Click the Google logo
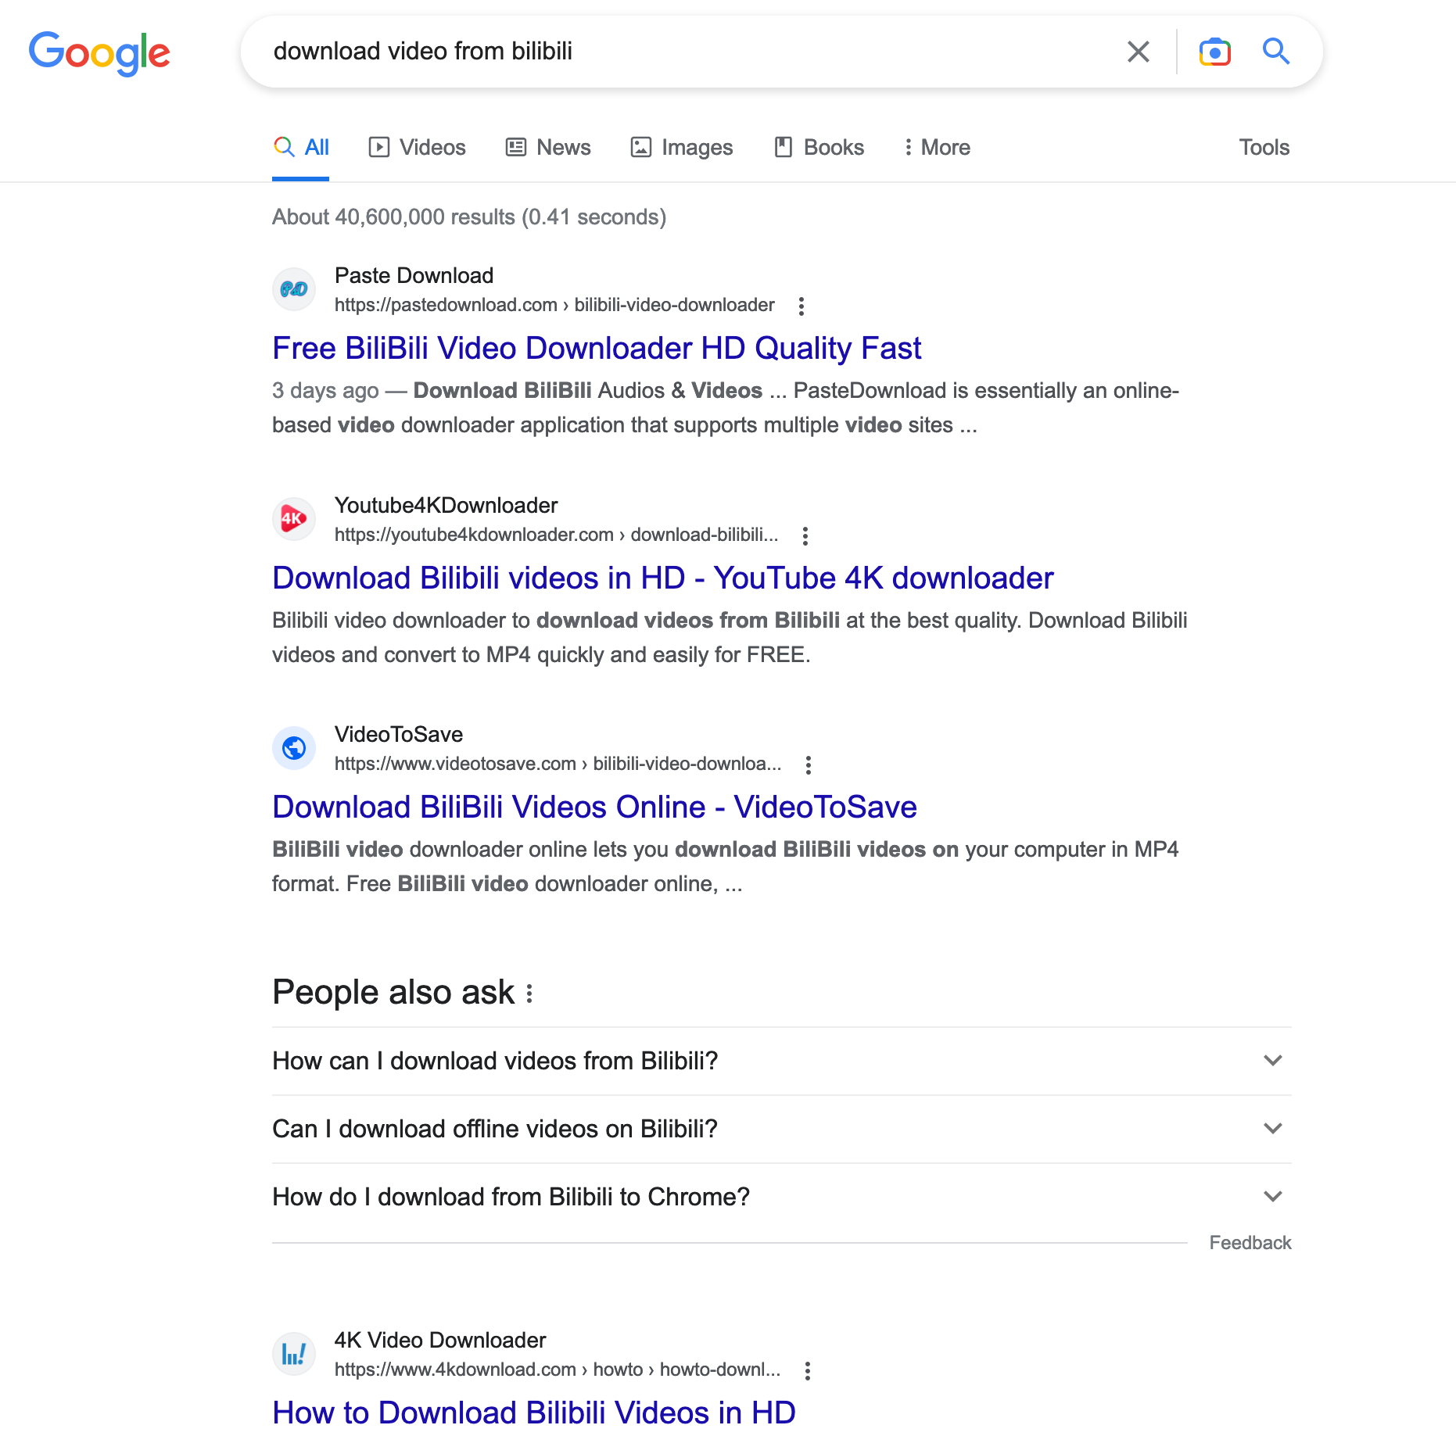Screen dimensions: 1456x1443 (x=99, y=53)
